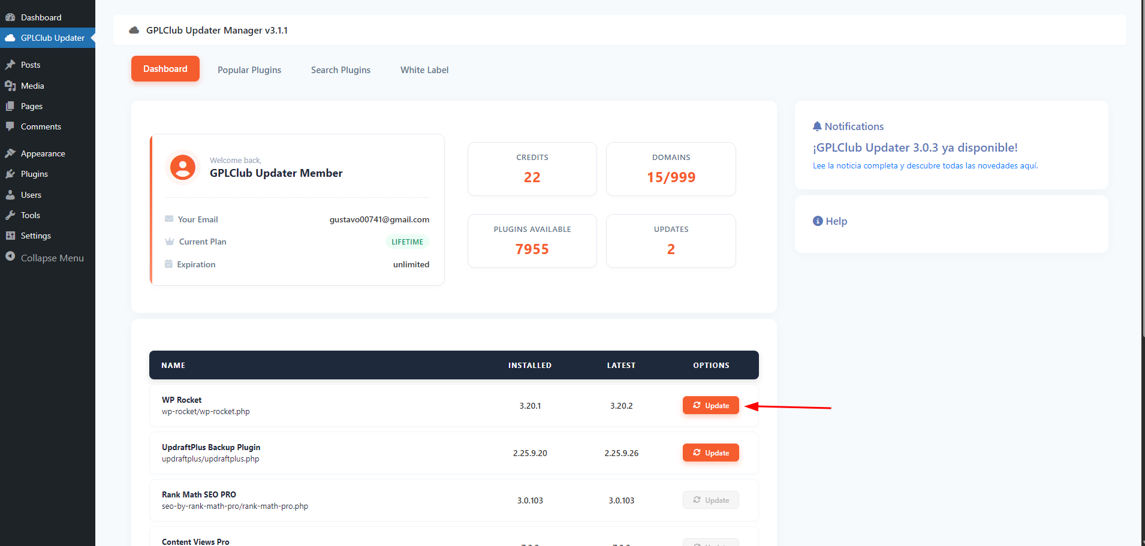Switch to the Search Plugins tab
Image resolution: width=1145 pixels, height=546 pixels.
341,70
